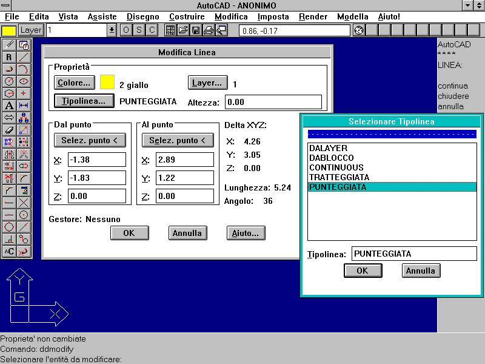Select the Polygon drawing tool
Viewport: 485px width, 364px height.
point(9,93)
